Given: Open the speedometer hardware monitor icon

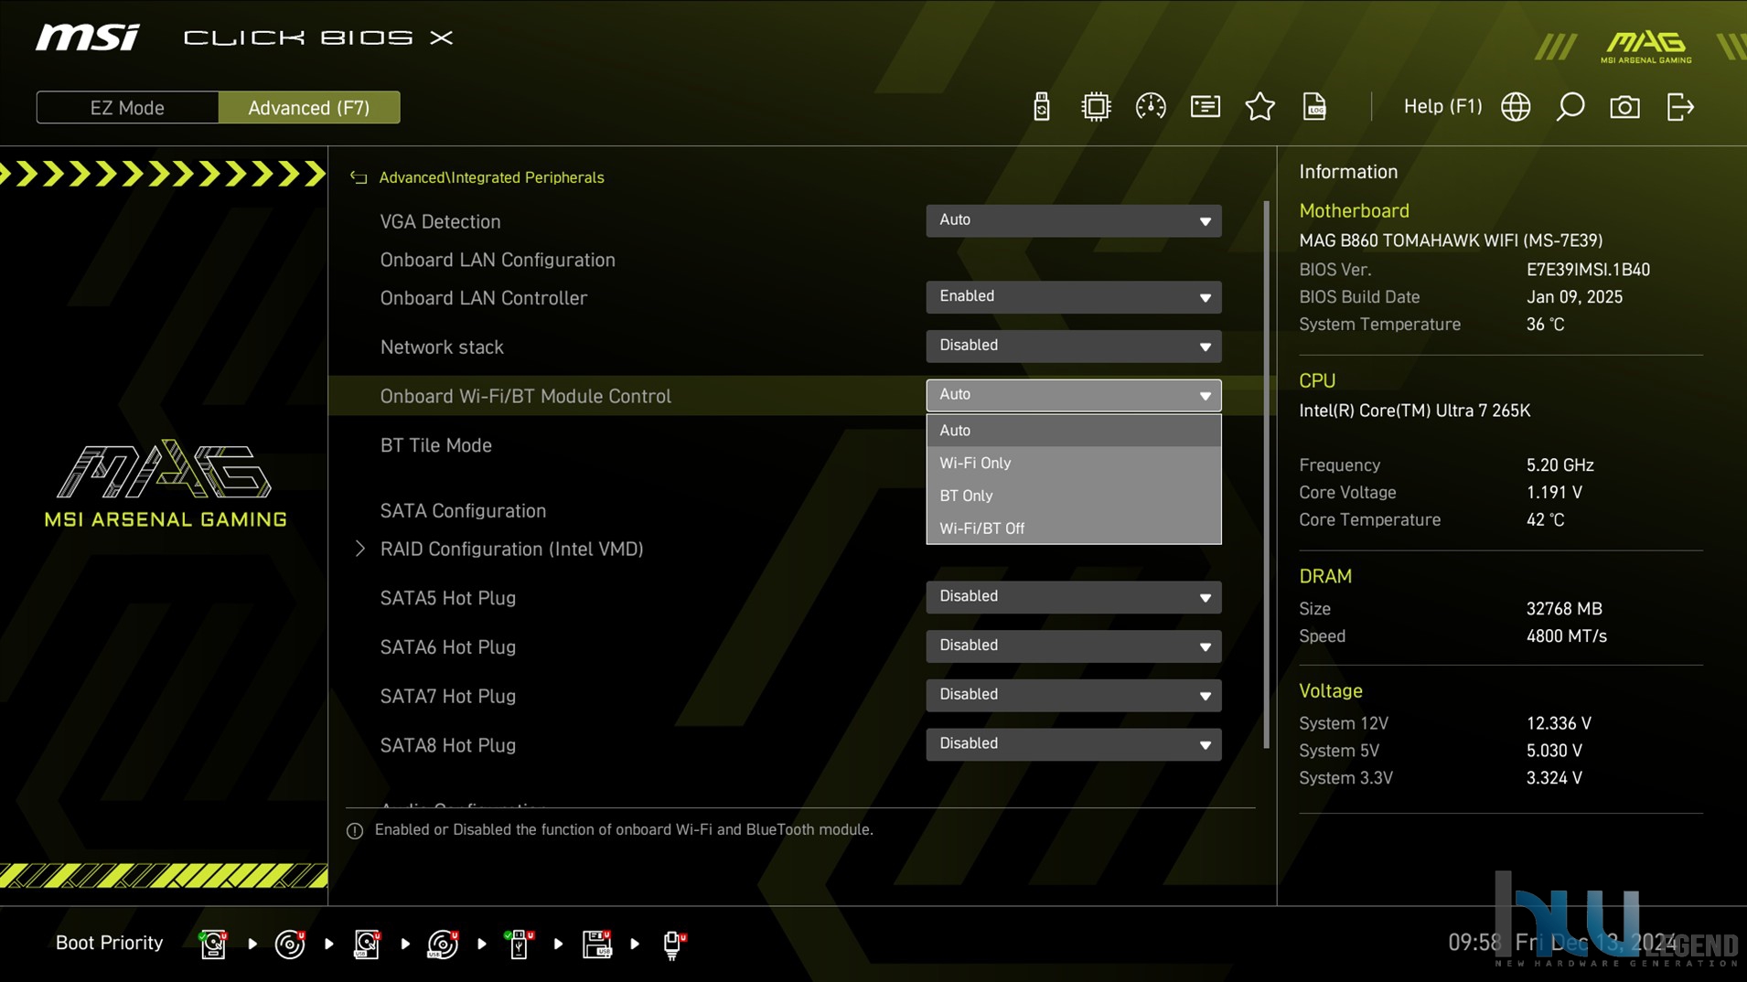Looking at the screenshot, I should [x=1151, y=107].
